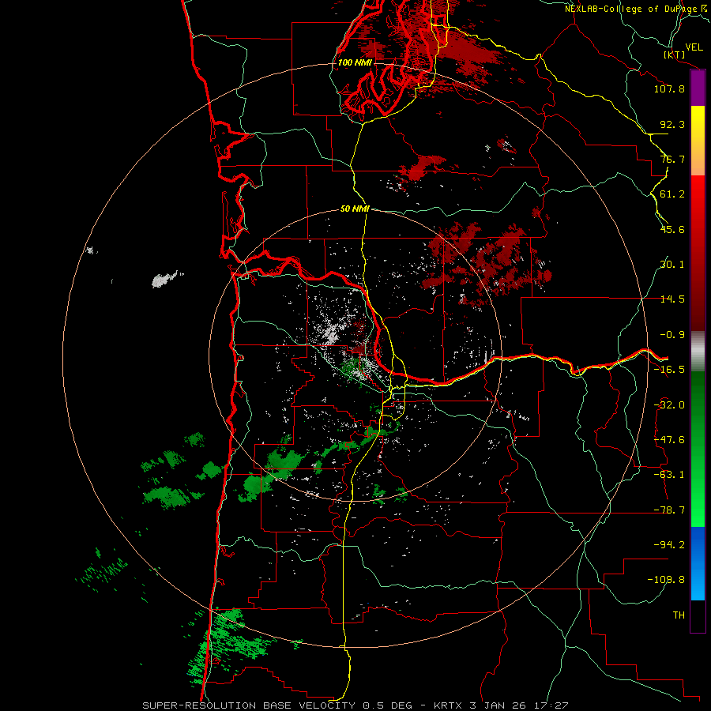Click the -47.6 legend value
The height and width of the screenshot is (711, 711).
pyautogui.click(x=669, y=440)
